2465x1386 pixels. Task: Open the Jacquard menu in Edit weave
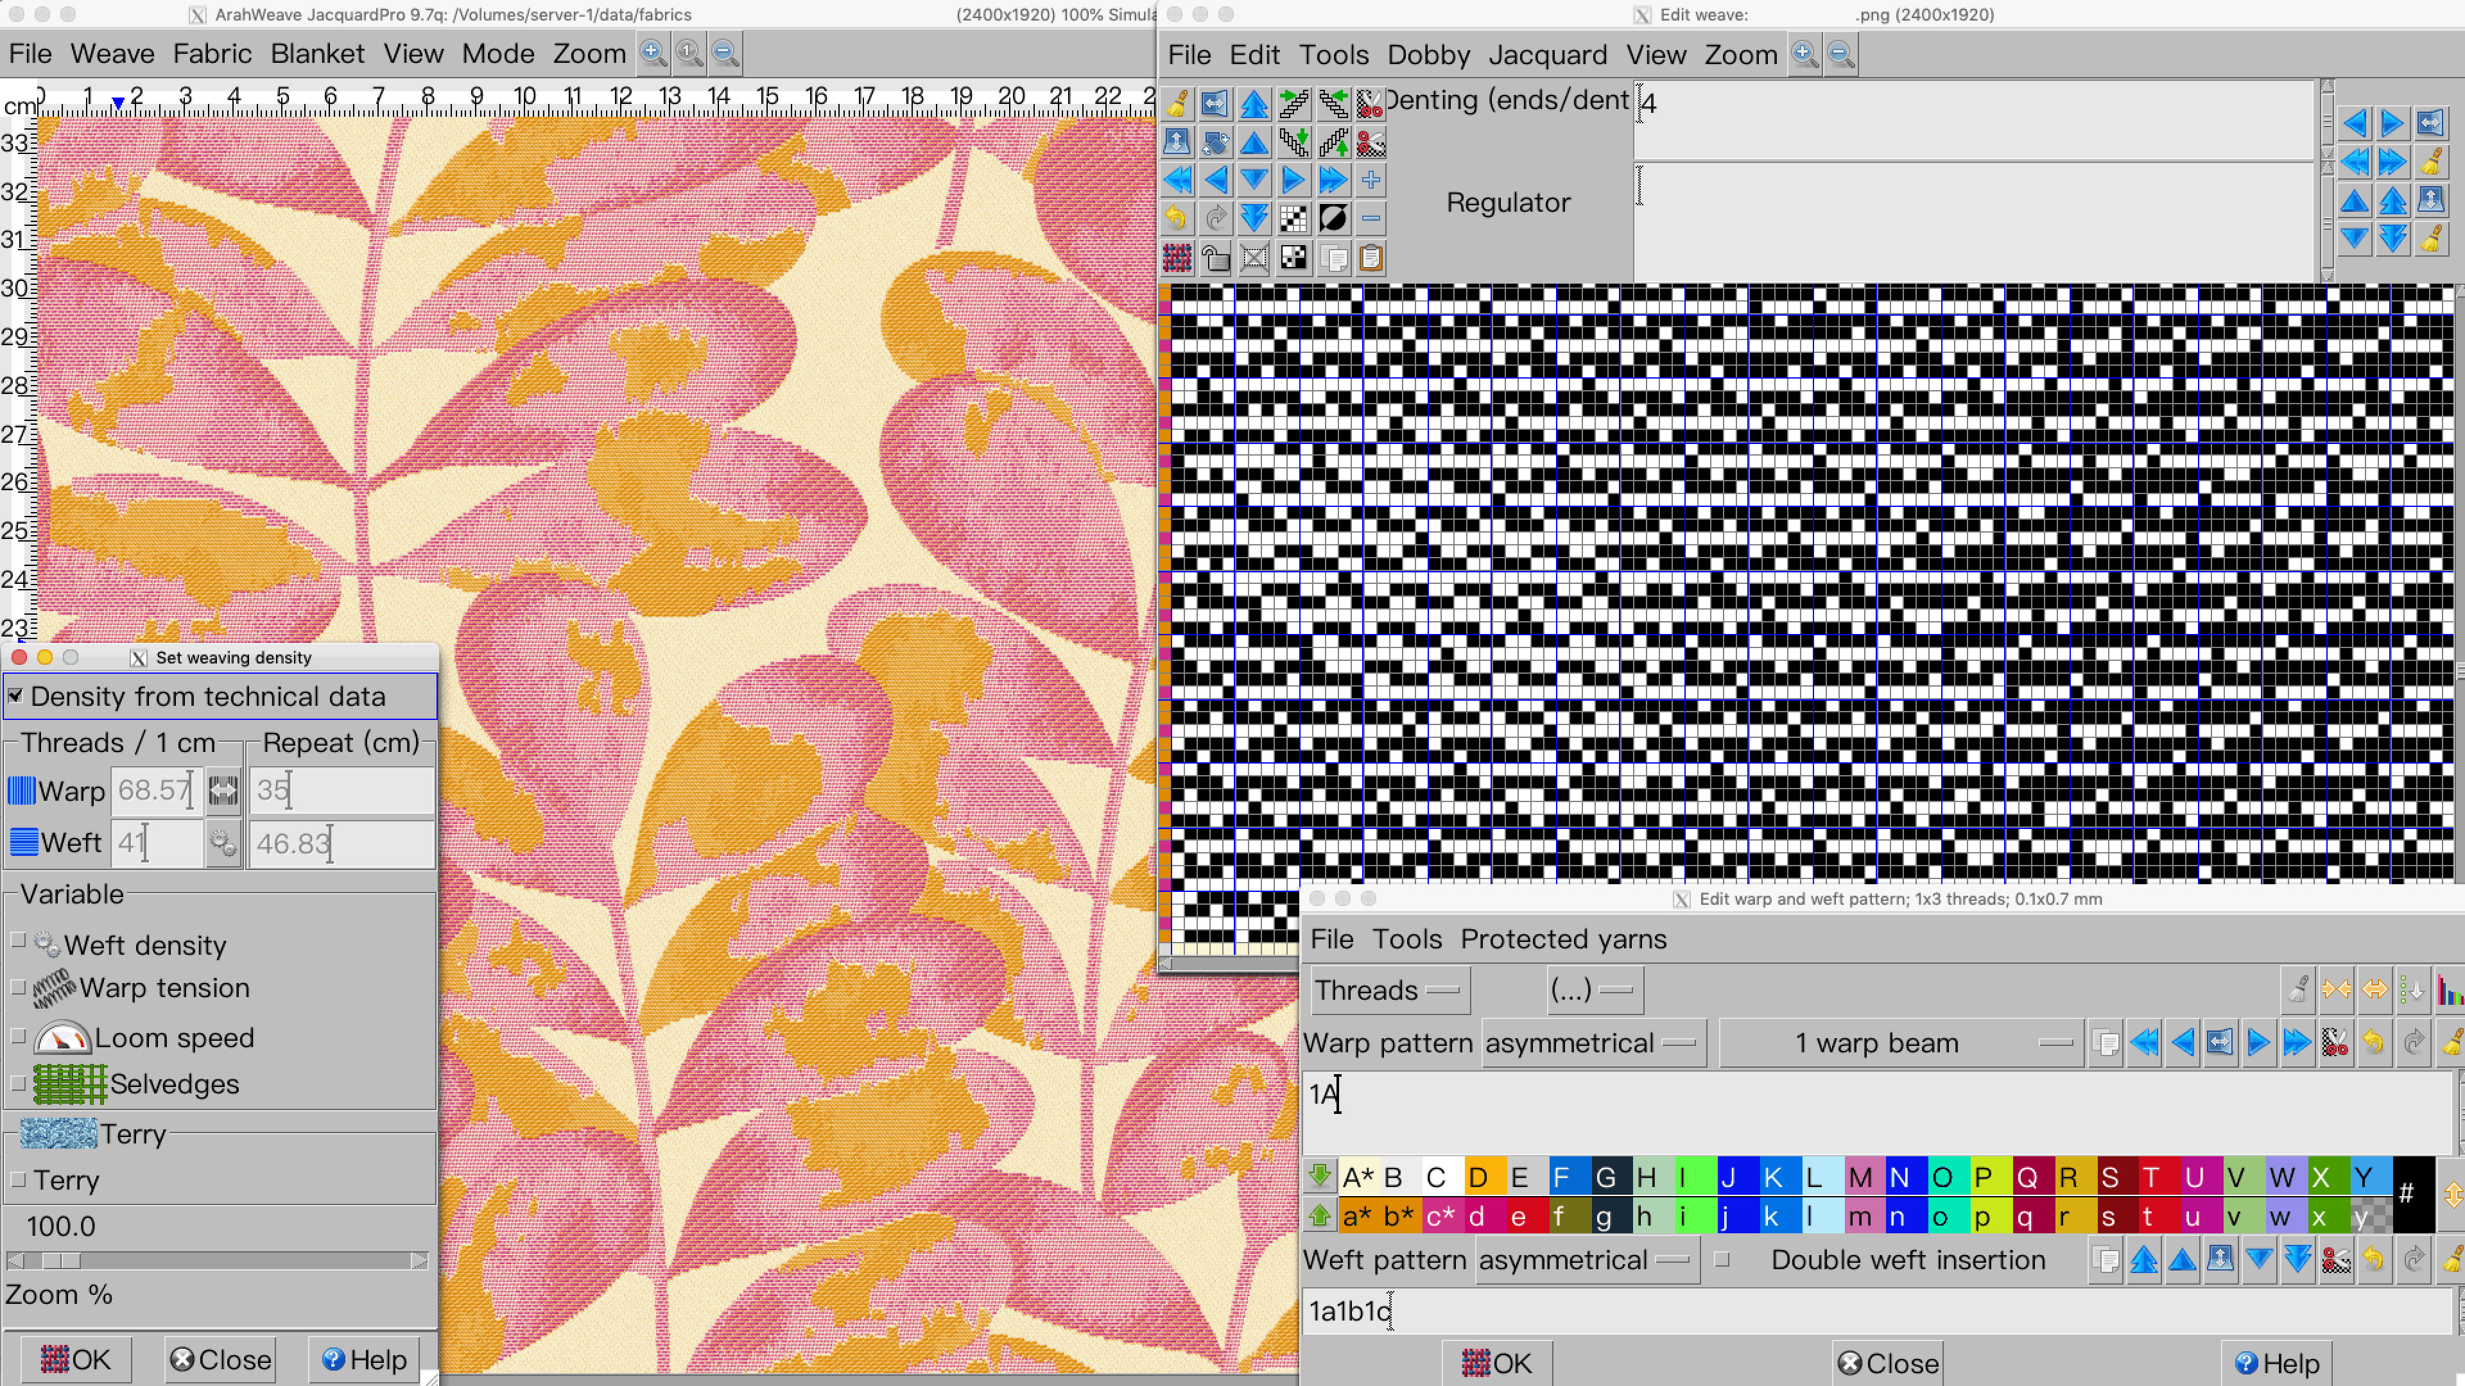tap(1547, 55)
